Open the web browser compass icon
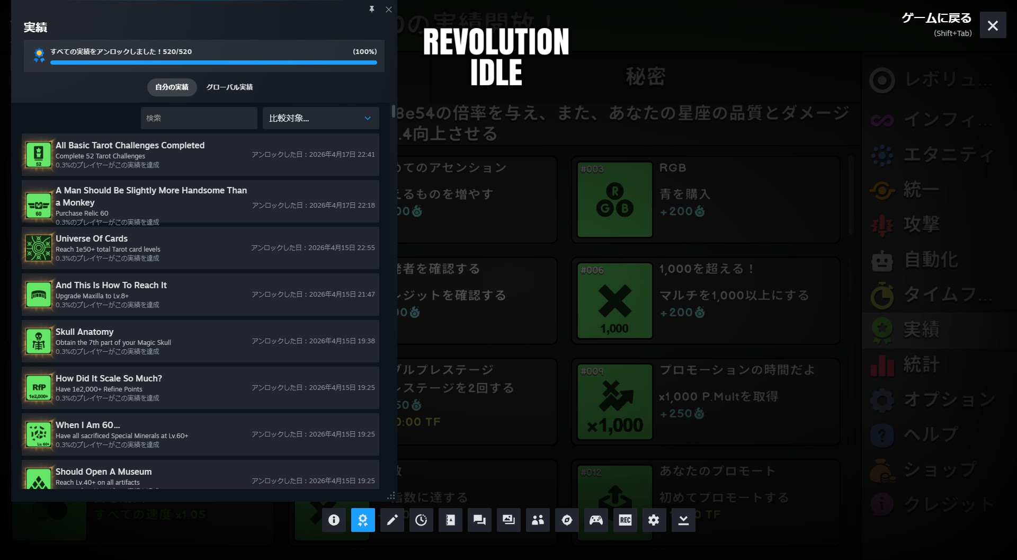Image resolution: width=1017 pixels, height=560 pixels. pyautogui.click(x=567, y=520)
